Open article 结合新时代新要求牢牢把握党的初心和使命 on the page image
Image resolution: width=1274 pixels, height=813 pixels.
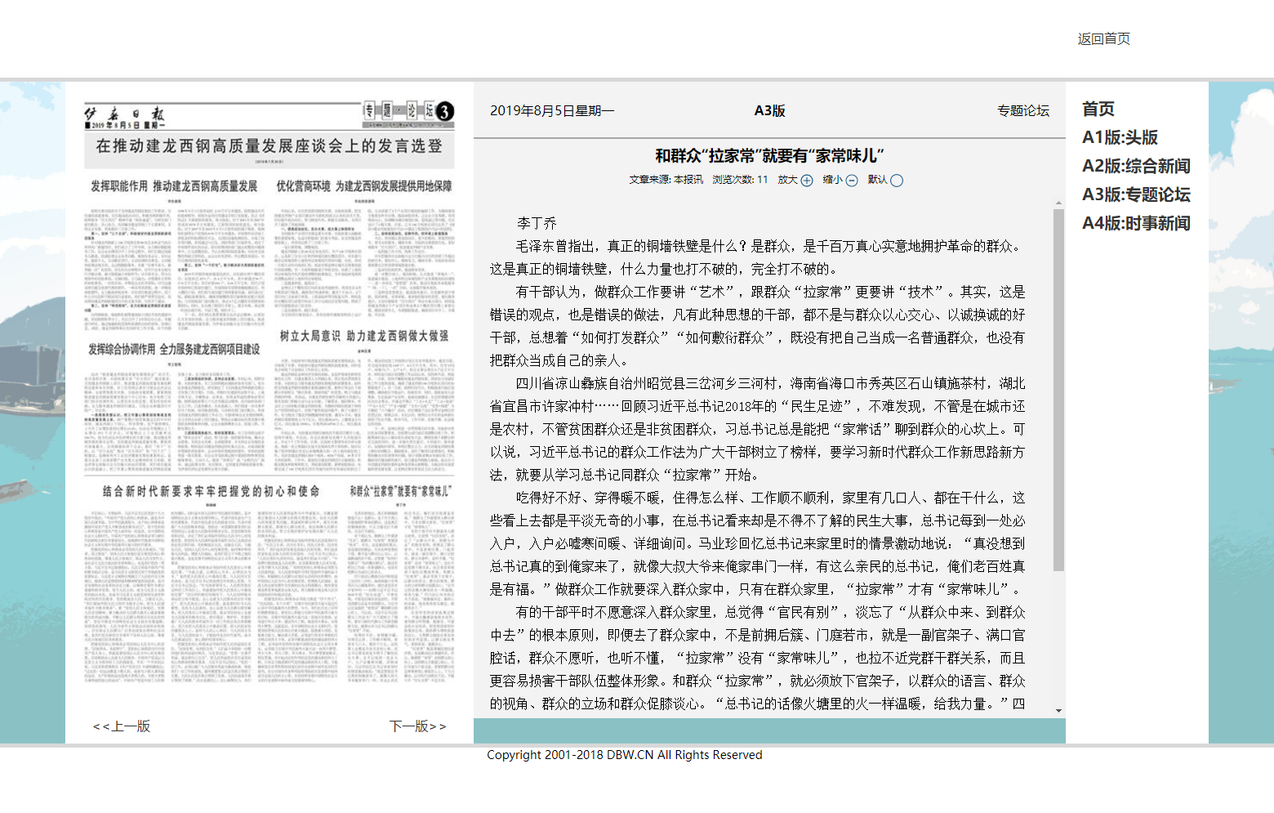point(211,491)
